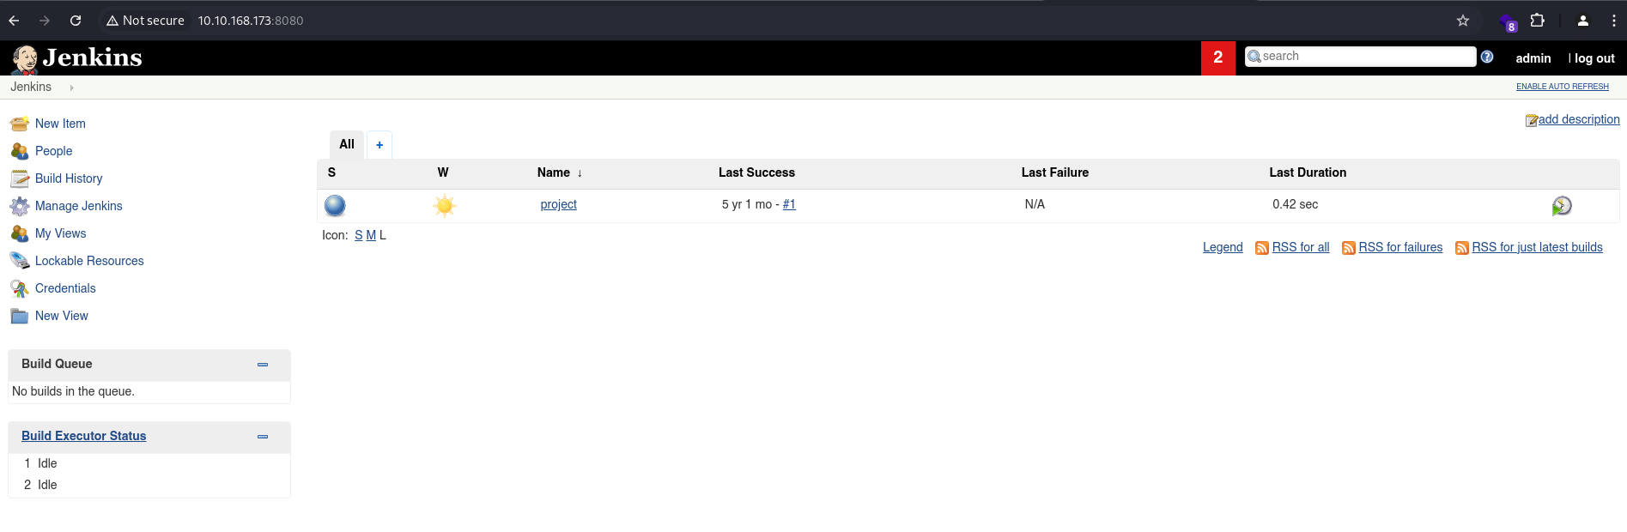Image resolution: width=1627 pixels, height=532 pixels.
Task: Sort the table by Name column
Action: [560, 172]
